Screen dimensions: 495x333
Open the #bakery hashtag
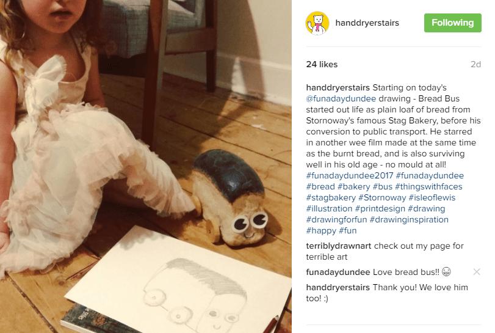click(x=353, y=187)
